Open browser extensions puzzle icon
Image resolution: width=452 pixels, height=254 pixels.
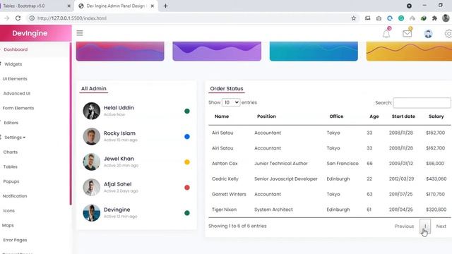click(x=434, y=18)
